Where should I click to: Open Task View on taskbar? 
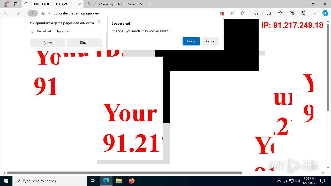(x=93, y=181)
